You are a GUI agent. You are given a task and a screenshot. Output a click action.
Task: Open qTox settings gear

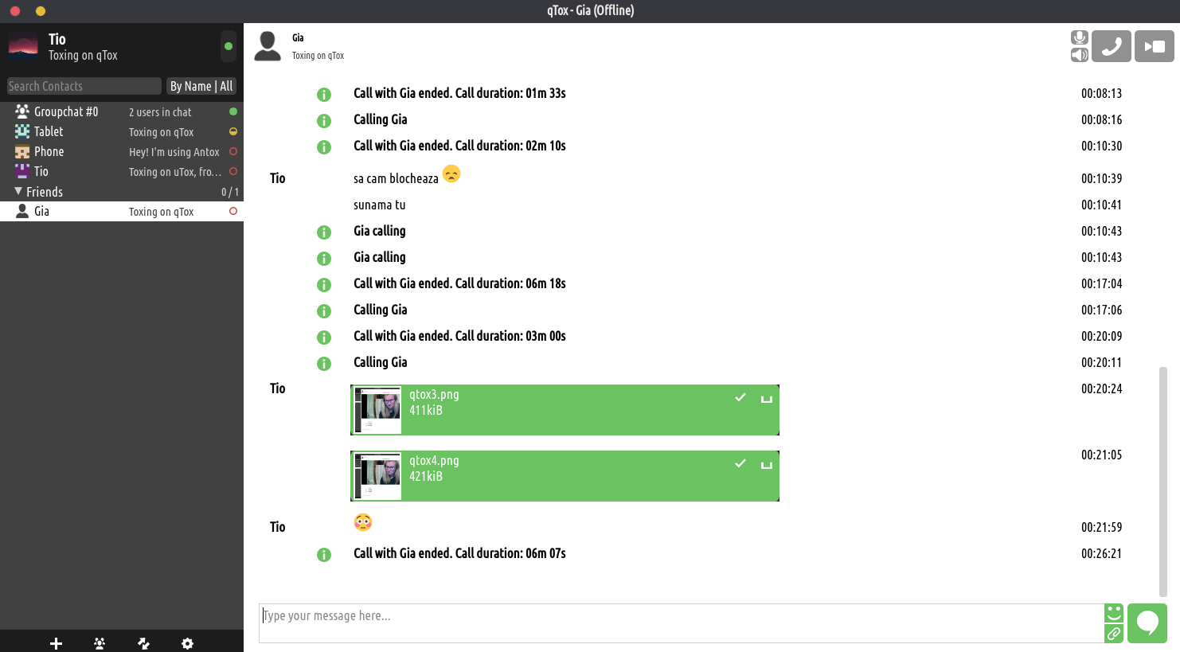pyautogui.click(x=187, y=643)
